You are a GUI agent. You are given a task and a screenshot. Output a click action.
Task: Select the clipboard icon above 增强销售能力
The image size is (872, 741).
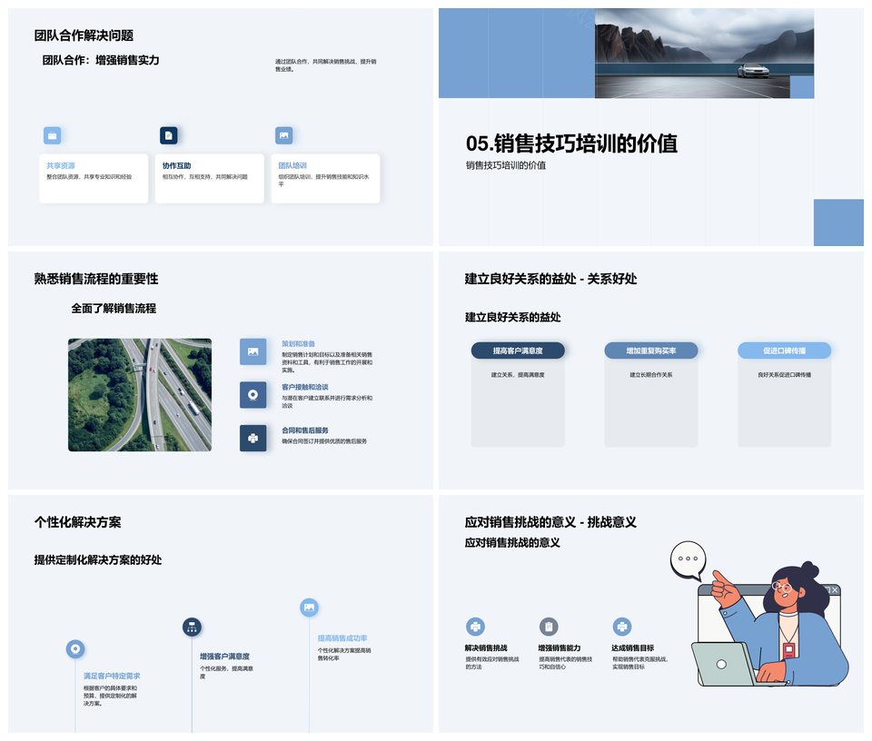click(549, 627)
